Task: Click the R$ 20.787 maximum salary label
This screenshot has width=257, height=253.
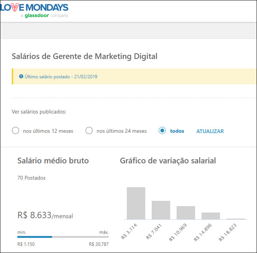Action: pyautogui.click(x=98, y=244)
